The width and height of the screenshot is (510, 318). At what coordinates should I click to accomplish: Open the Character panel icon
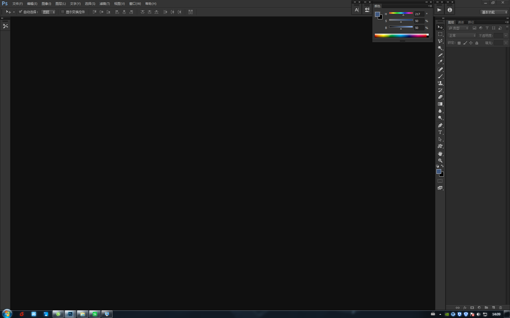(x=356, y=10)
